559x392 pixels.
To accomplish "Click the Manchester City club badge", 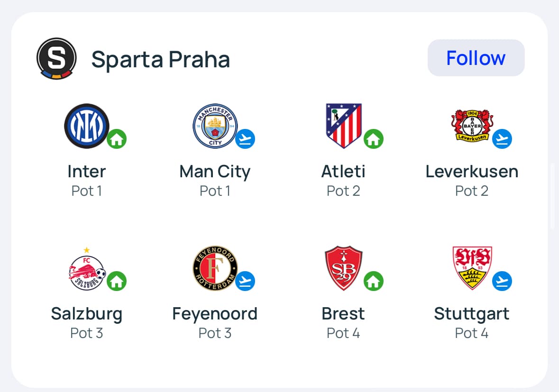I will [x=215, y=126].
